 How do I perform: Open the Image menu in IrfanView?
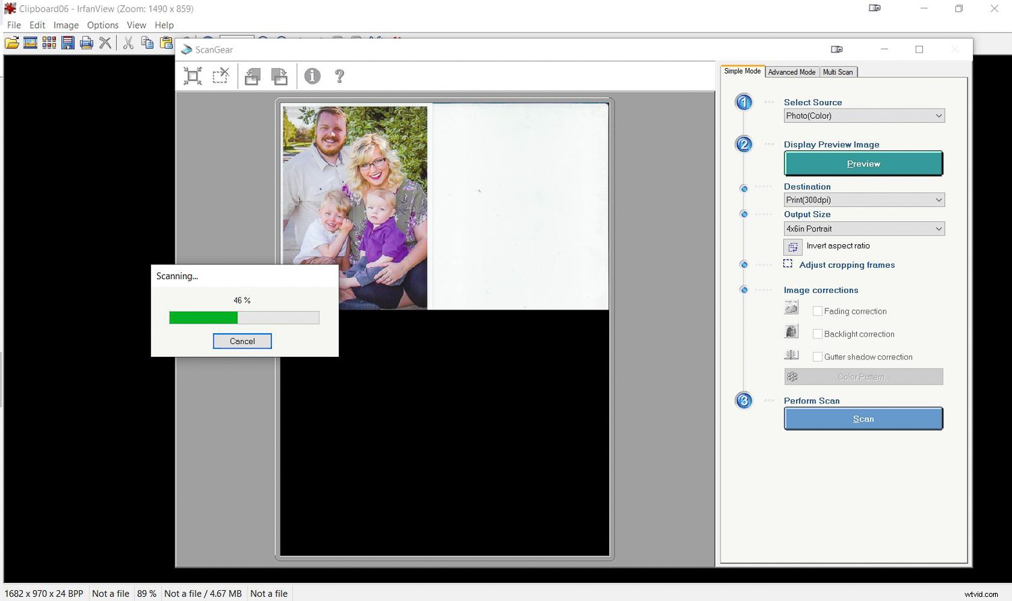65,25
